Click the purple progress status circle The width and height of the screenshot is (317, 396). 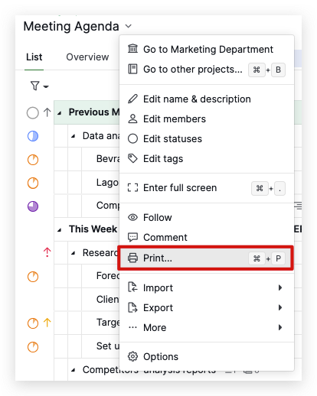tap(33, 206)
